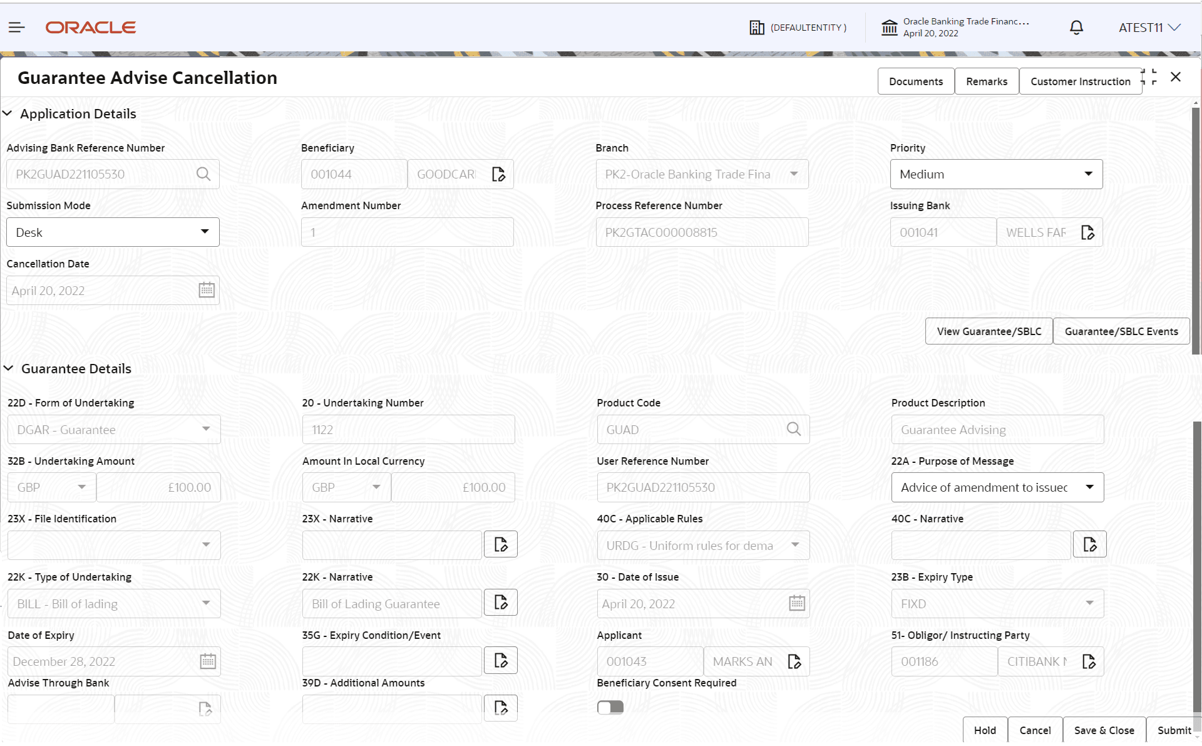
Task: Click the Save & Close button
Action: pyautogui.click(x=1104, y=730)
